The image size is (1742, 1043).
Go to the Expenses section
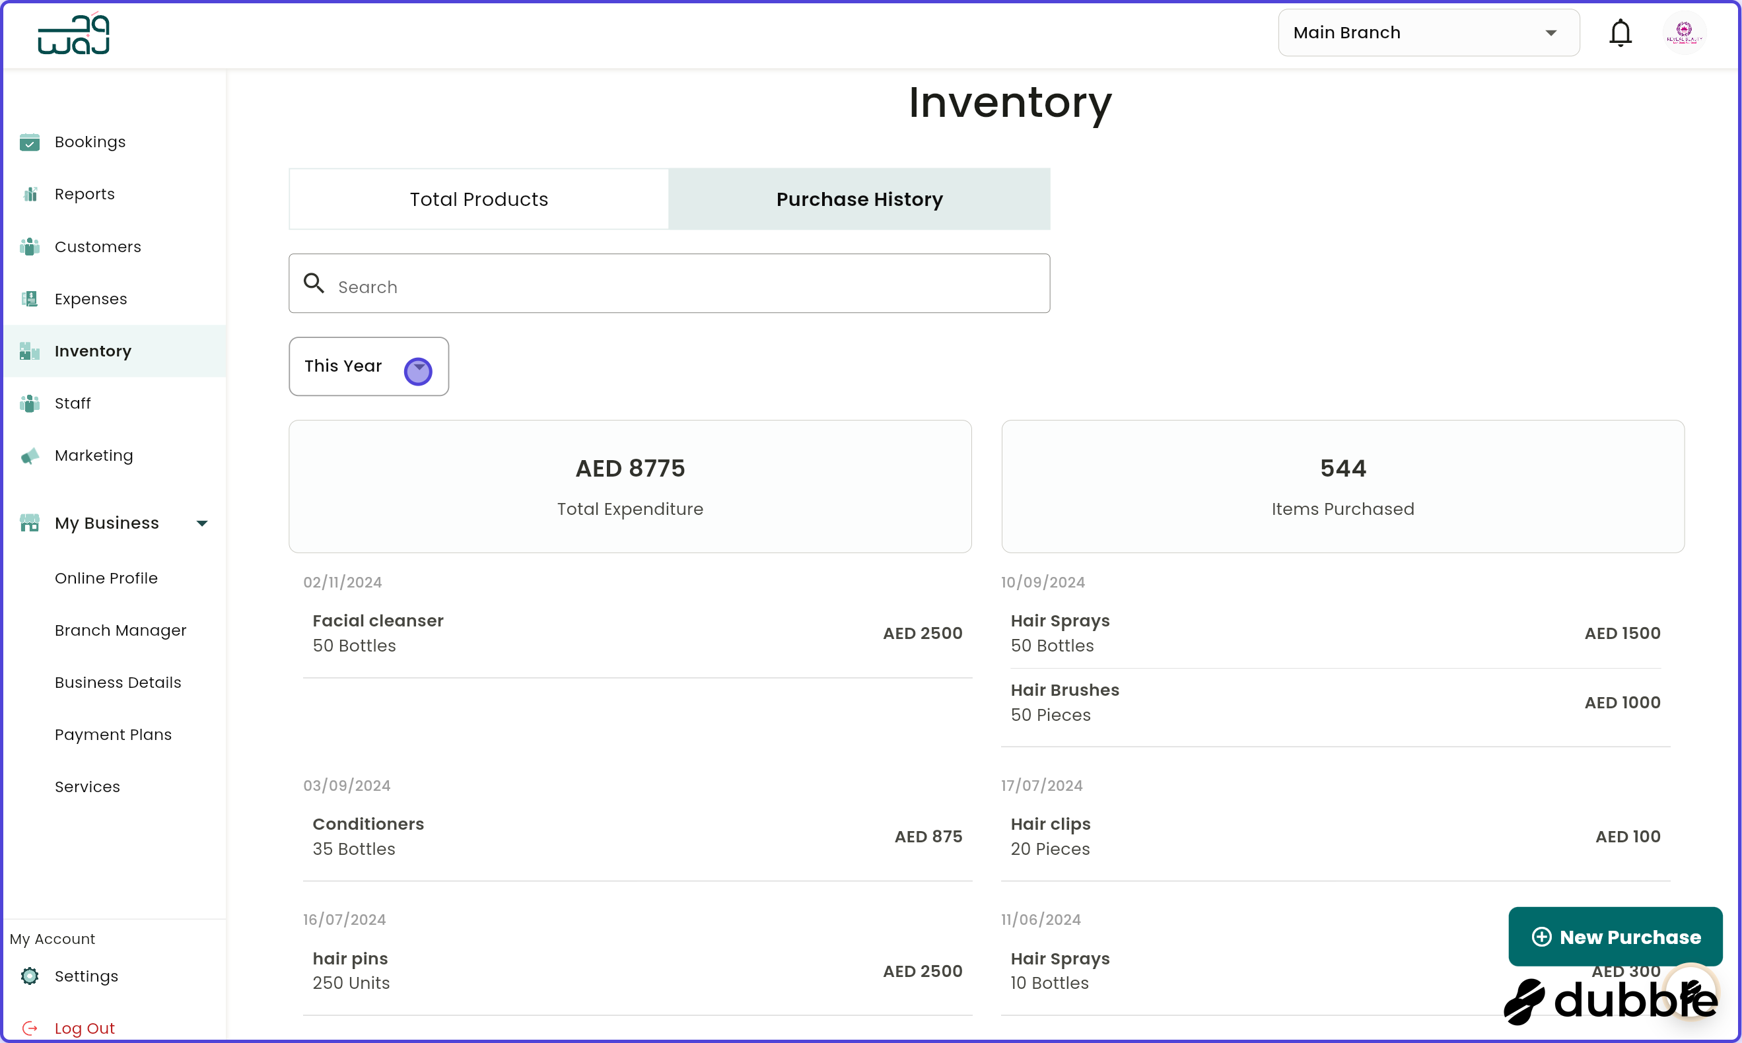(x=90, y=298)
